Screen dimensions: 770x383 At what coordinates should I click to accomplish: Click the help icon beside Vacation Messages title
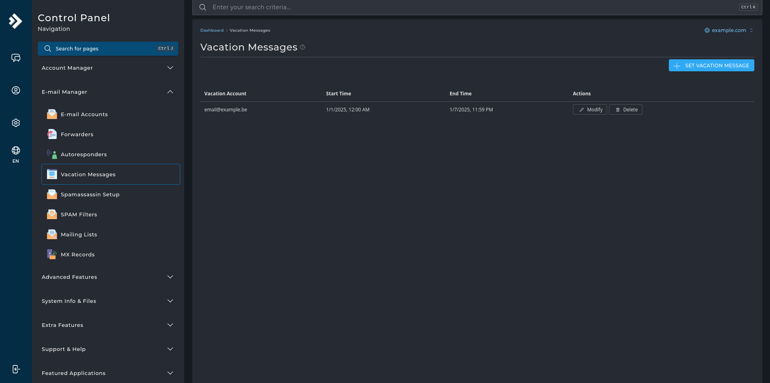pyautogui.click(x=303, y=47)
